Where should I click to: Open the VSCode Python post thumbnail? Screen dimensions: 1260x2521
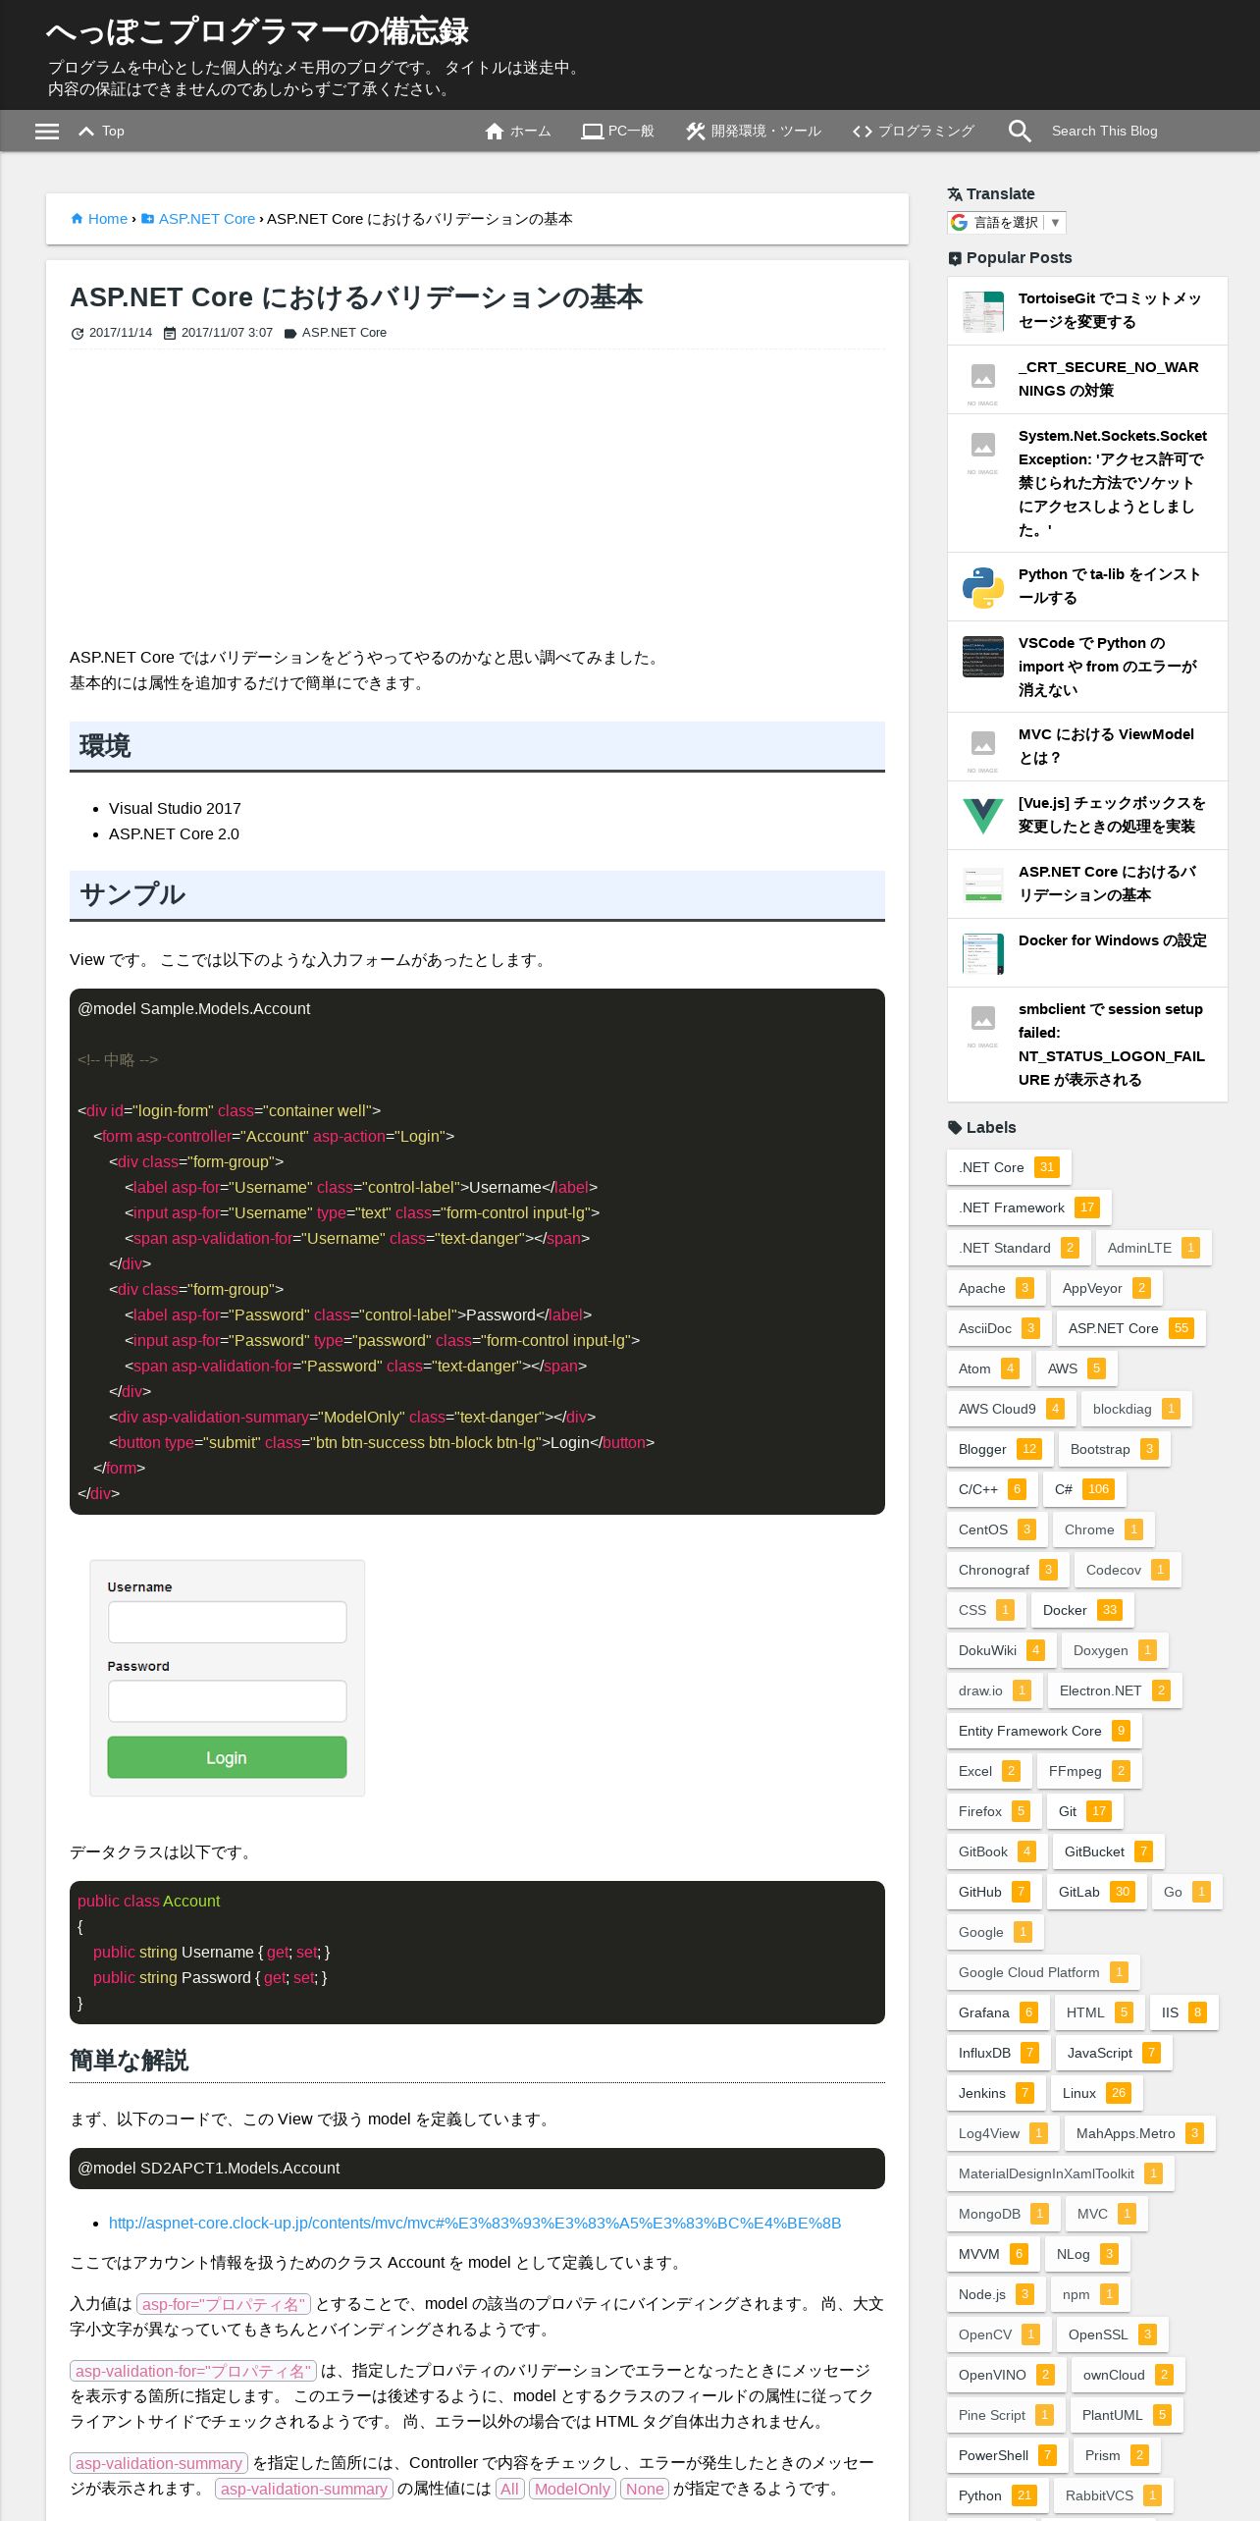(983, 656)
